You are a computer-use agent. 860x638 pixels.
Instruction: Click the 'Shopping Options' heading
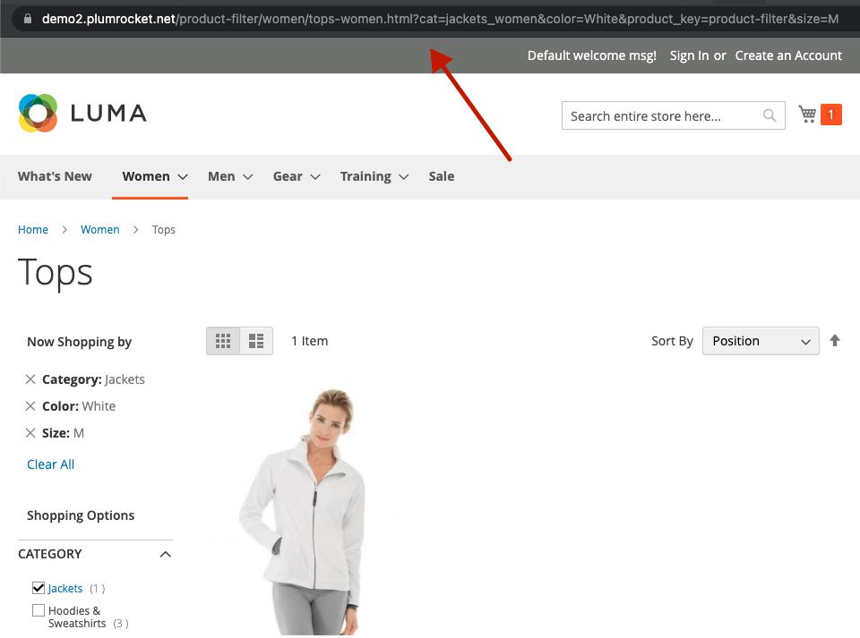81,515
